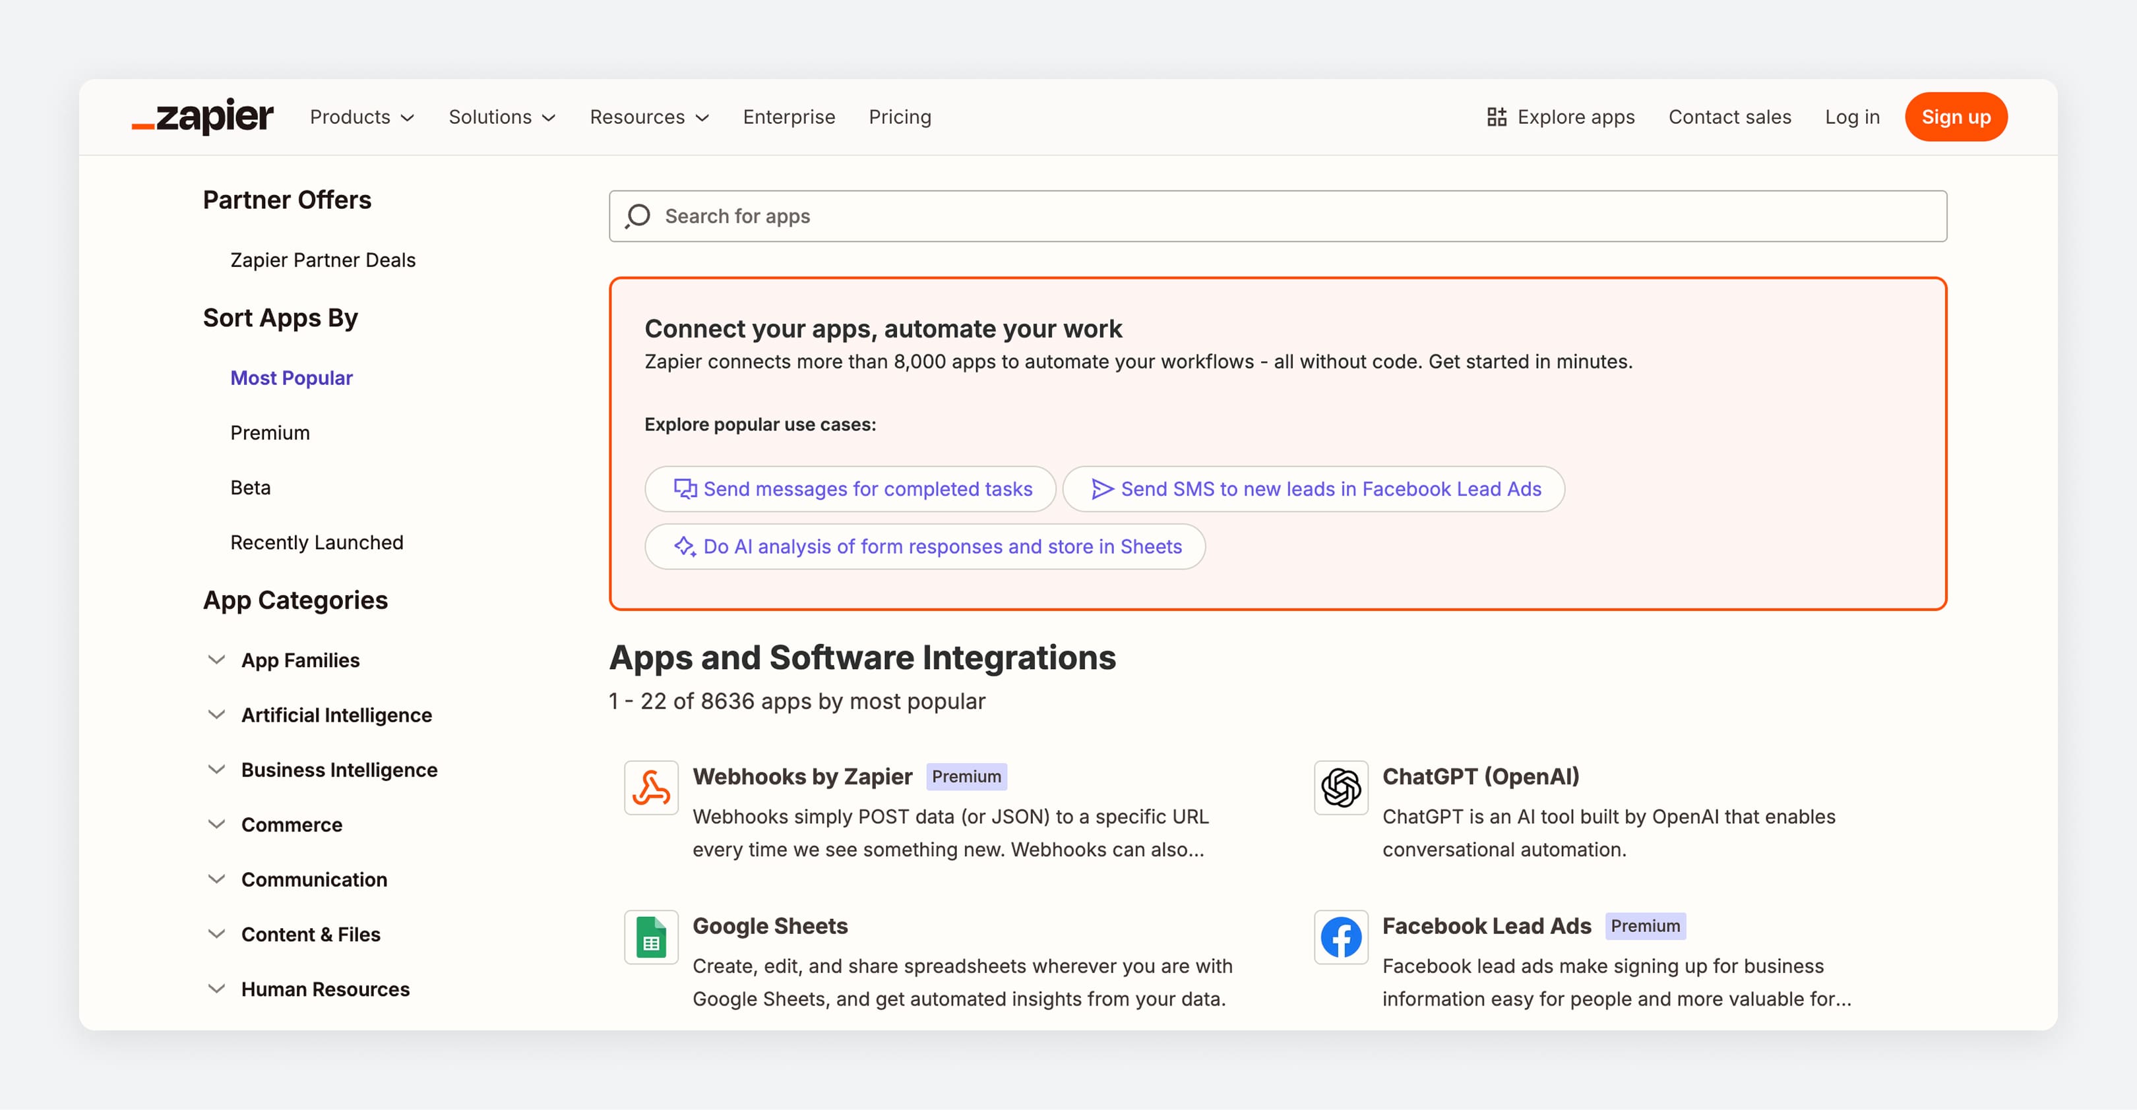Click the Google Sheets app icon

tap(651, 937)
